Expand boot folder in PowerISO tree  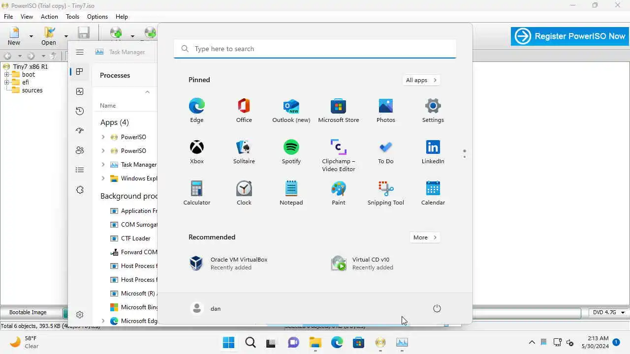click(x=7, y=75)
